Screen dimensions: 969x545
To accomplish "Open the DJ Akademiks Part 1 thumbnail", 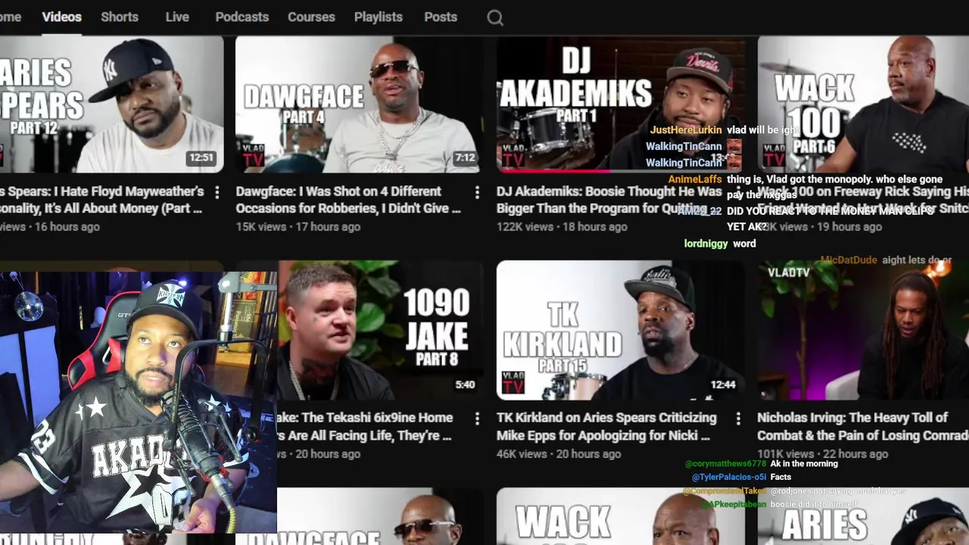I will coord(621,104).
